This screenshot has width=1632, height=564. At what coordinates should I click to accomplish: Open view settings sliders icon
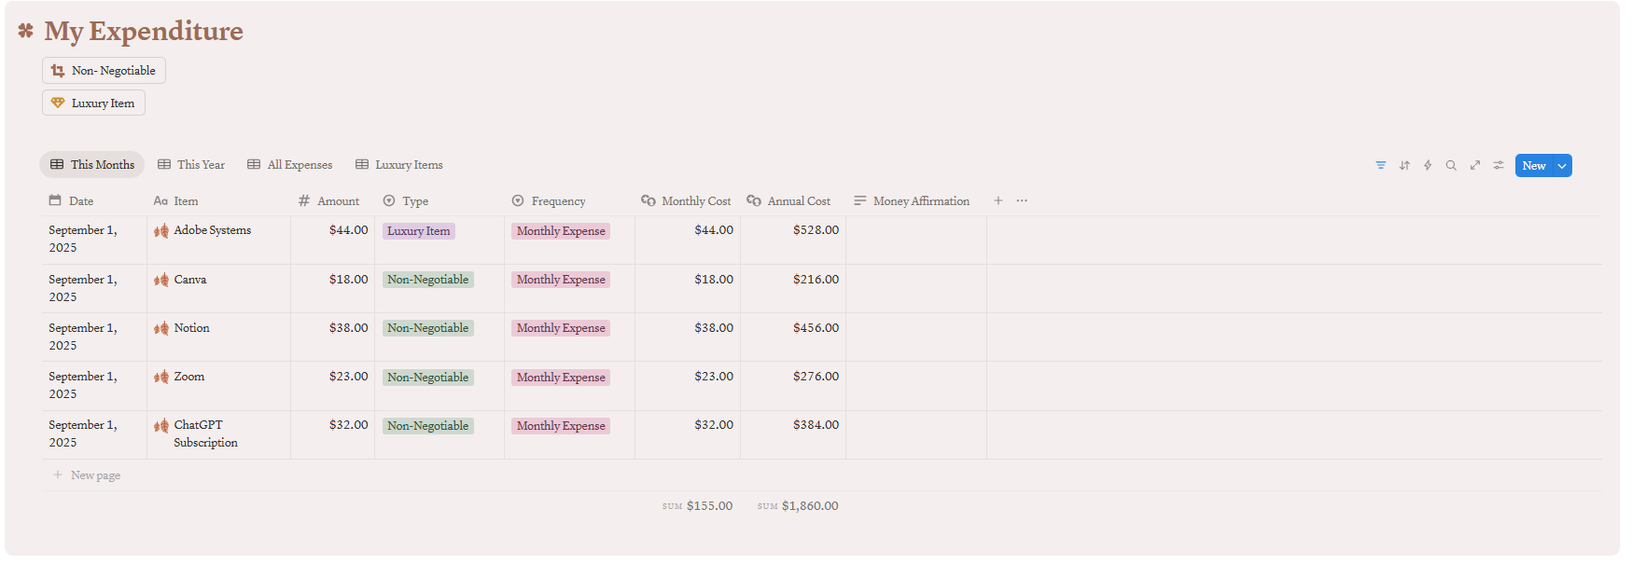(1499, 165)
